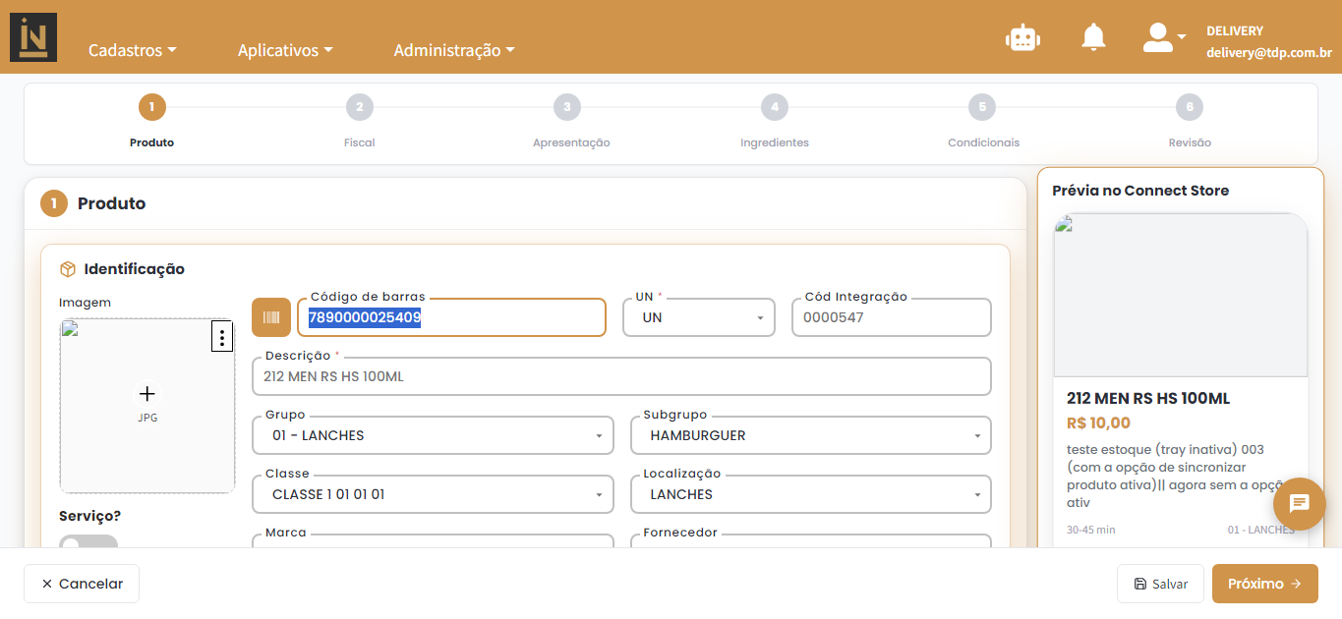Open the Administração menu
Viewport: 1342px width, 619px height.
pyautogui.click(x=454, y=50)
